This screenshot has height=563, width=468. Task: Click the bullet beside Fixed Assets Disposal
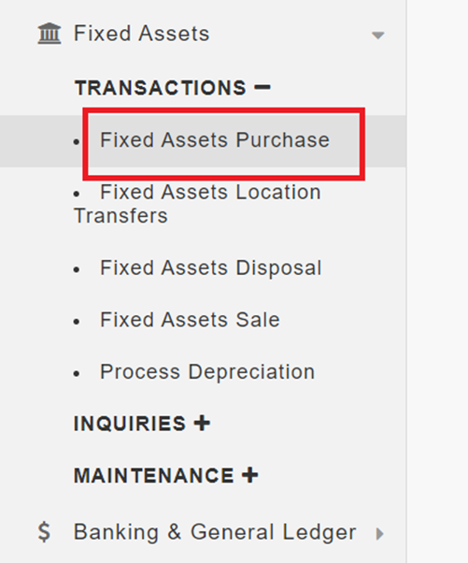coord(77,269)
